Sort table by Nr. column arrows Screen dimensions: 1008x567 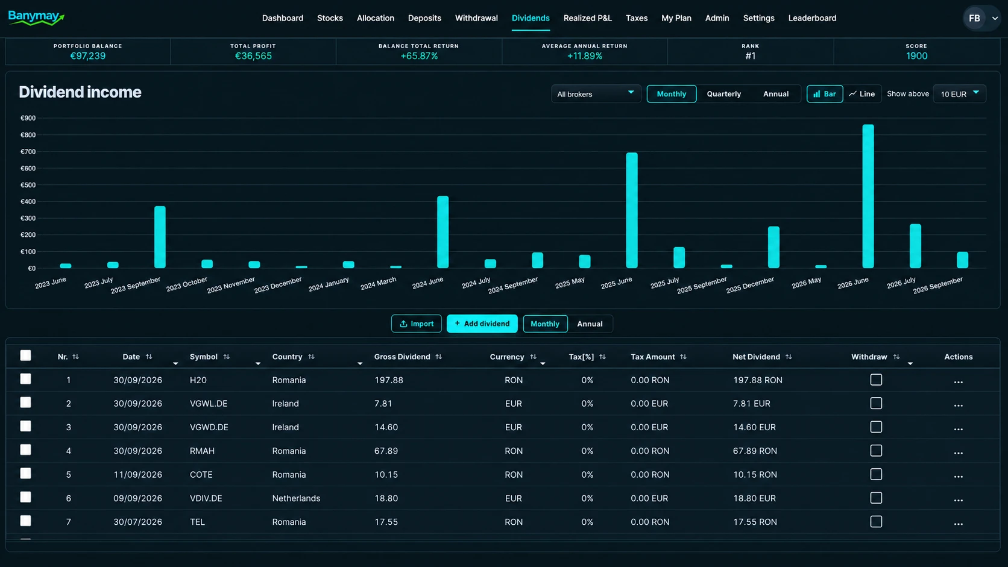click(75, 357)
